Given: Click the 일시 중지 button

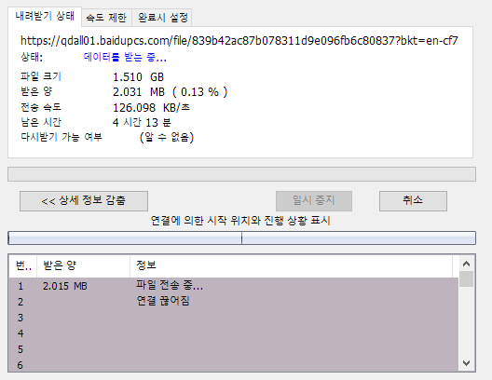Looking at the screenshot, I should pyautogui.click(x=314, y=201).
